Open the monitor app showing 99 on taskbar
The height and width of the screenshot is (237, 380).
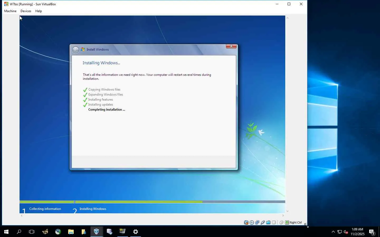coord(122,232)
